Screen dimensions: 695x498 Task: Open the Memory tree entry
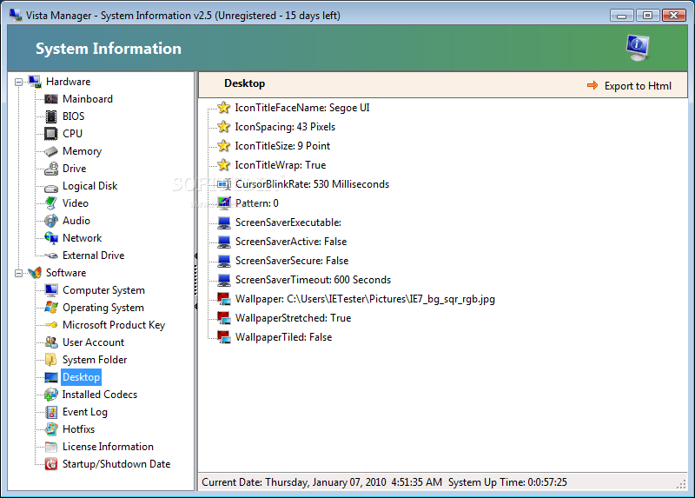click(x=82, y=151)
